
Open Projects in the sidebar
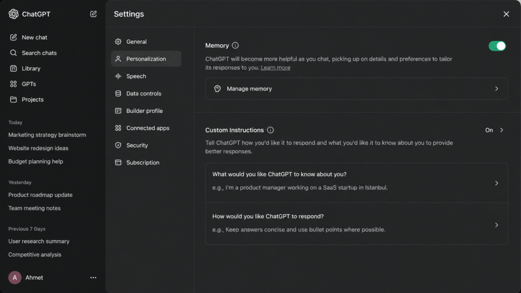33,99
